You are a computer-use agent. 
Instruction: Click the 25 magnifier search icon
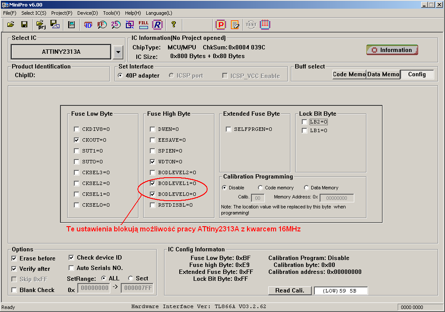pyautogui.click(x=116, y=25)
